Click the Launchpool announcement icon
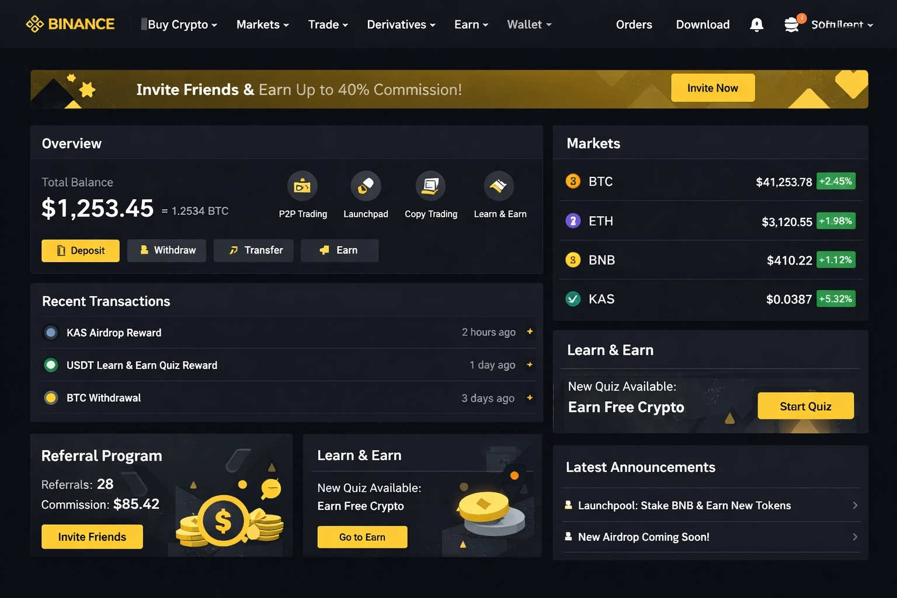Screen dimensions: 897x598 (x=568, y=505)
